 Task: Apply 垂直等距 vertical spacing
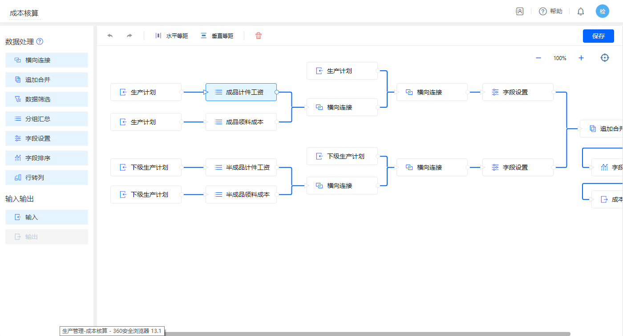(x=217, y=36)
